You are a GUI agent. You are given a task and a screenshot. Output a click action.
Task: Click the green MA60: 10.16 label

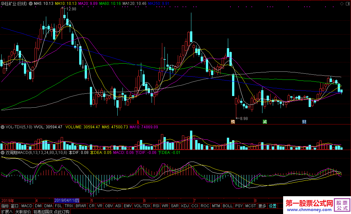point(110,4)
